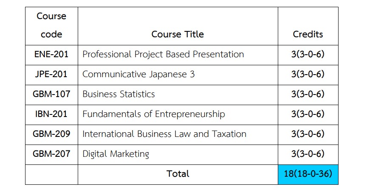Select International Business Law and Taxation title
The image size is (367, 192).
164,134
